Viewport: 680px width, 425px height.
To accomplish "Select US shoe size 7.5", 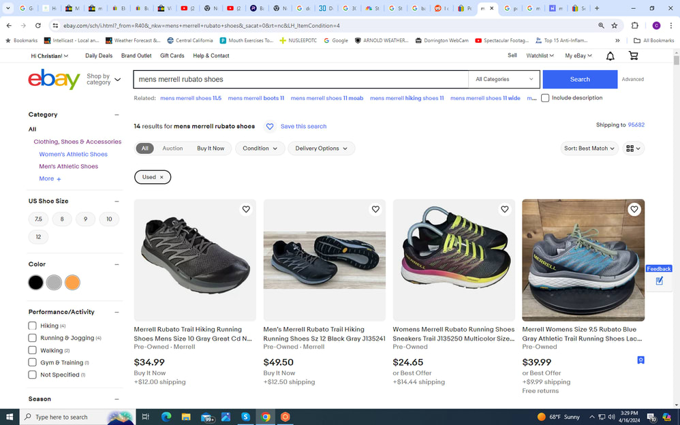I will point(39,219).
